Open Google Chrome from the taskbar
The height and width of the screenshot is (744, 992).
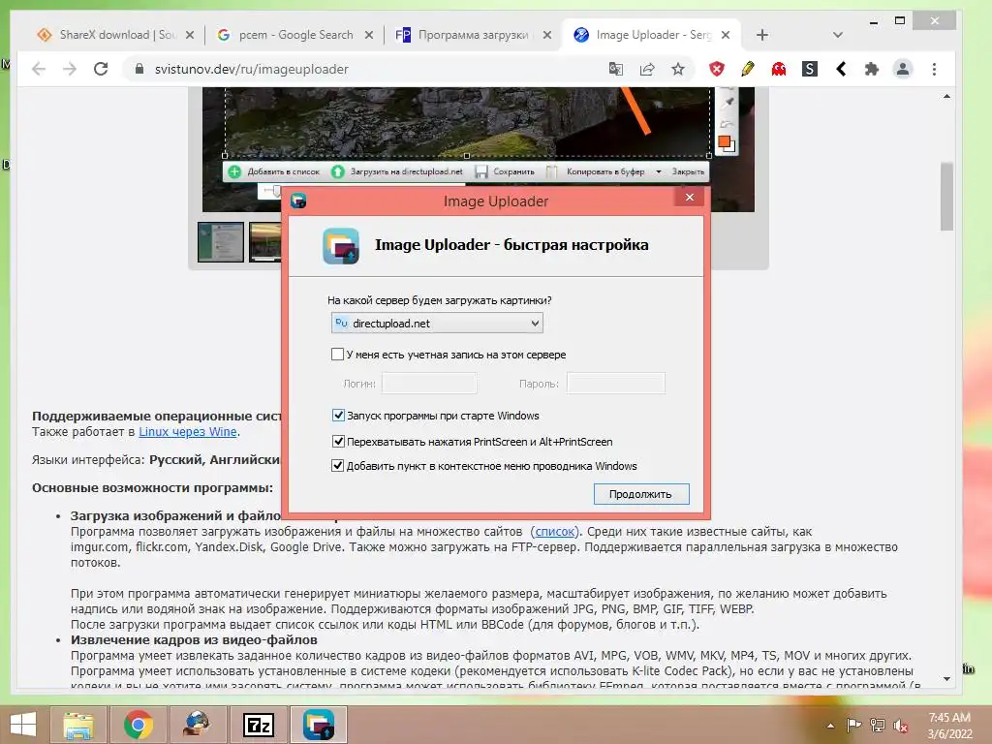tap(138, 725)
